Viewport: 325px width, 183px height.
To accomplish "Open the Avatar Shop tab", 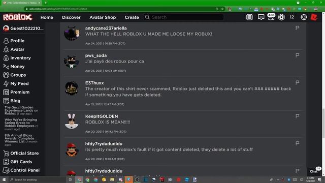I will pos(103,17).
